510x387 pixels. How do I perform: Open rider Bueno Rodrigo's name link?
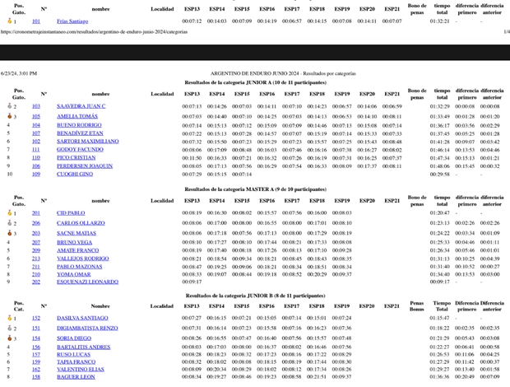coord(79,125)
